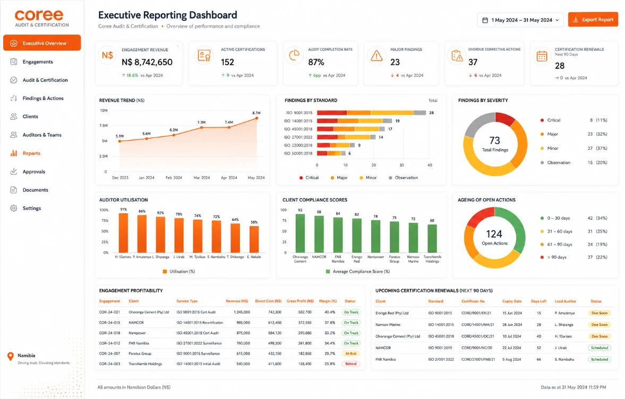The image size is (625, 399).
Task: Click the 87% audit completion value
Action: (316, 63)
